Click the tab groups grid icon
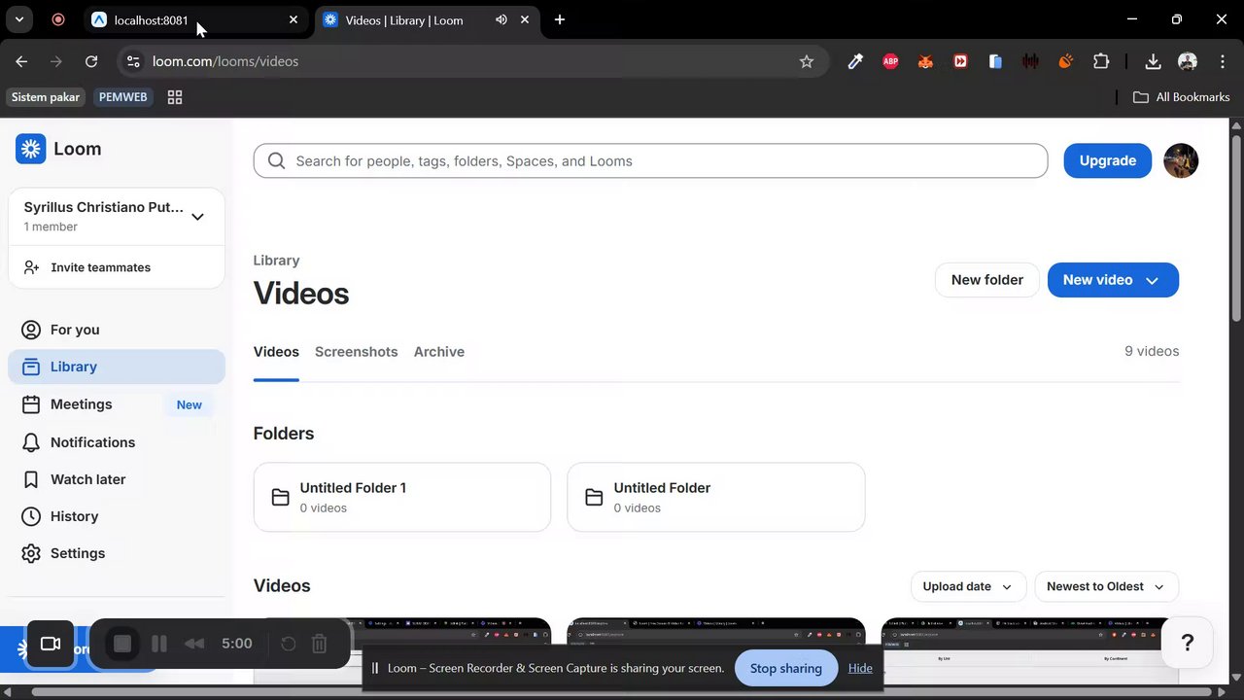 (175, 97)
